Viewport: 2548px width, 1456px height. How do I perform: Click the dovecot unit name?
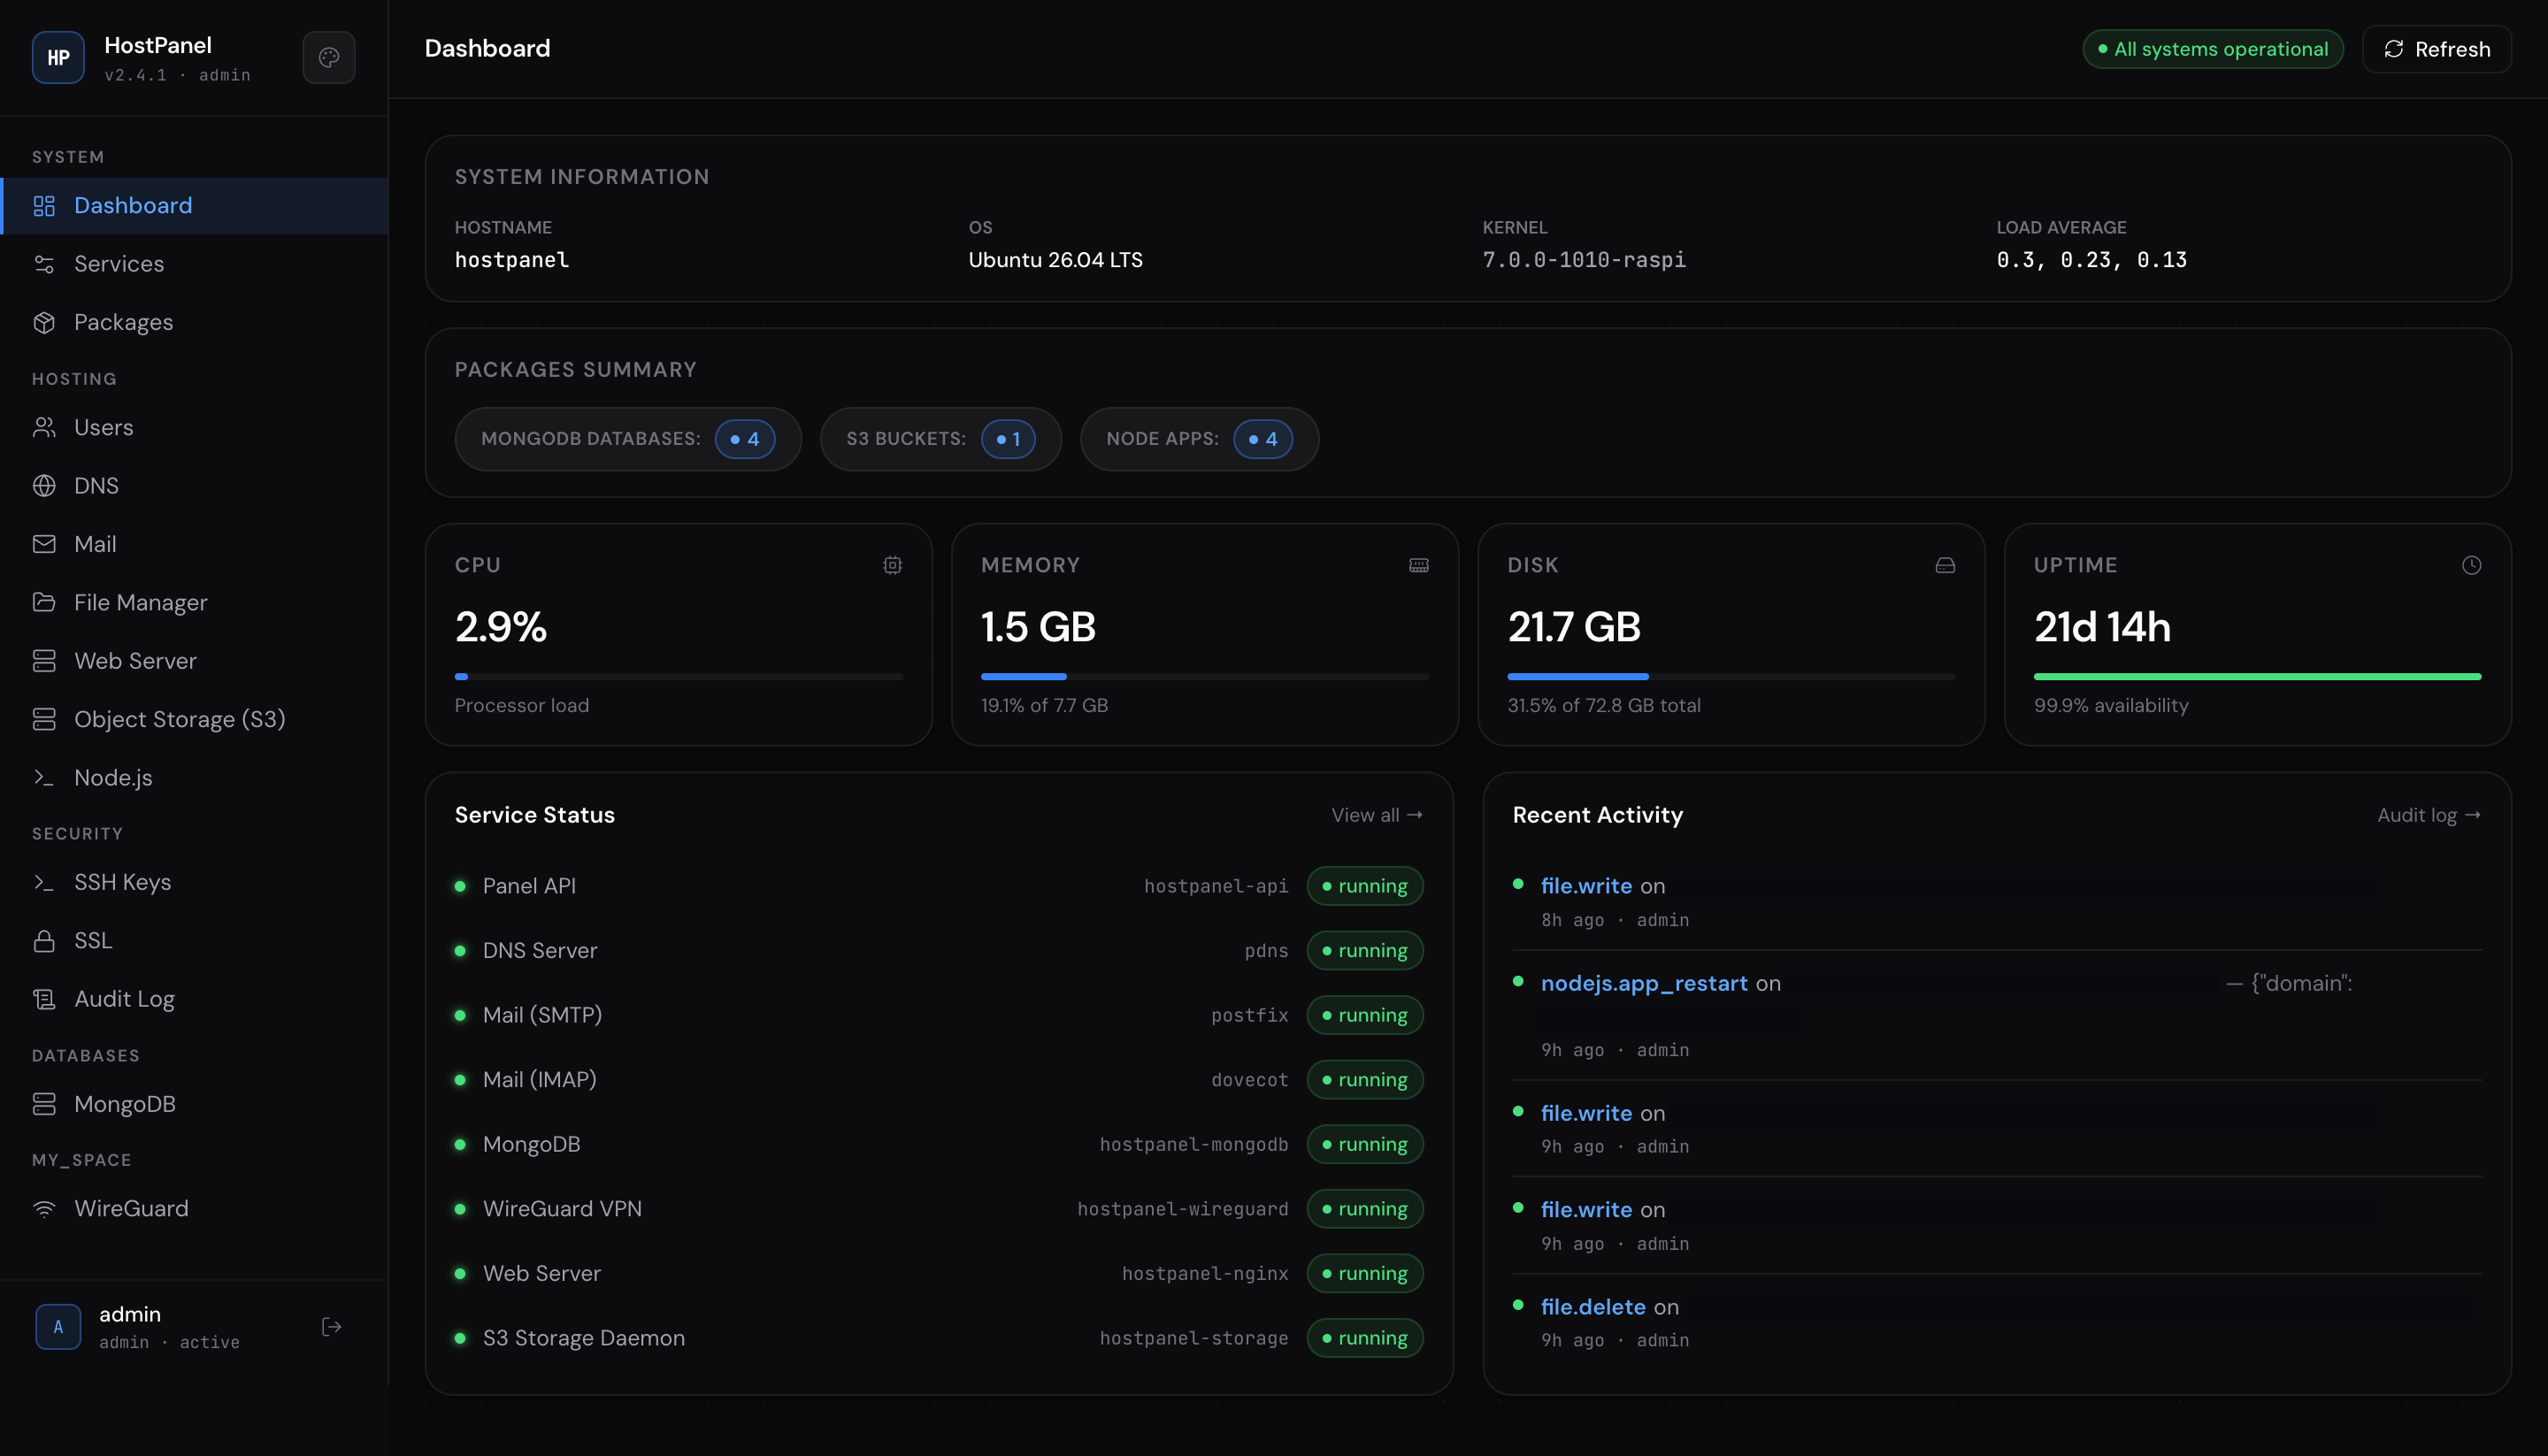(1250, 1080)
